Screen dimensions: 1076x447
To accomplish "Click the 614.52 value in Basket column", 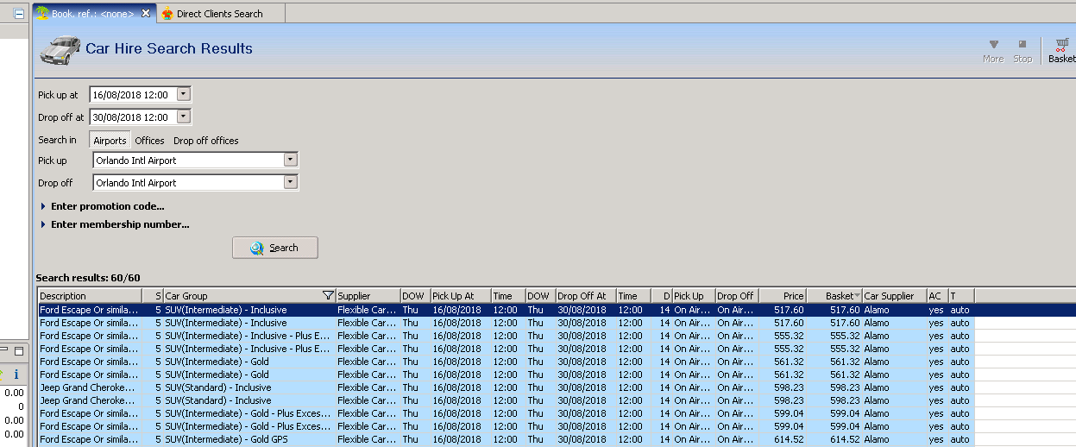I will click(x=845, y=439).
